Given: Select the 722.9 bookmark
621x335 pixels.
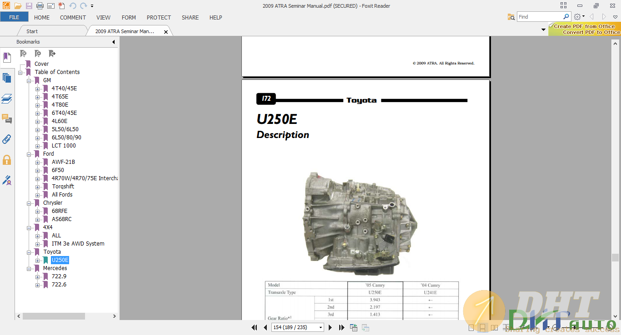Looking at the screenshot, I should pos(59,276).
